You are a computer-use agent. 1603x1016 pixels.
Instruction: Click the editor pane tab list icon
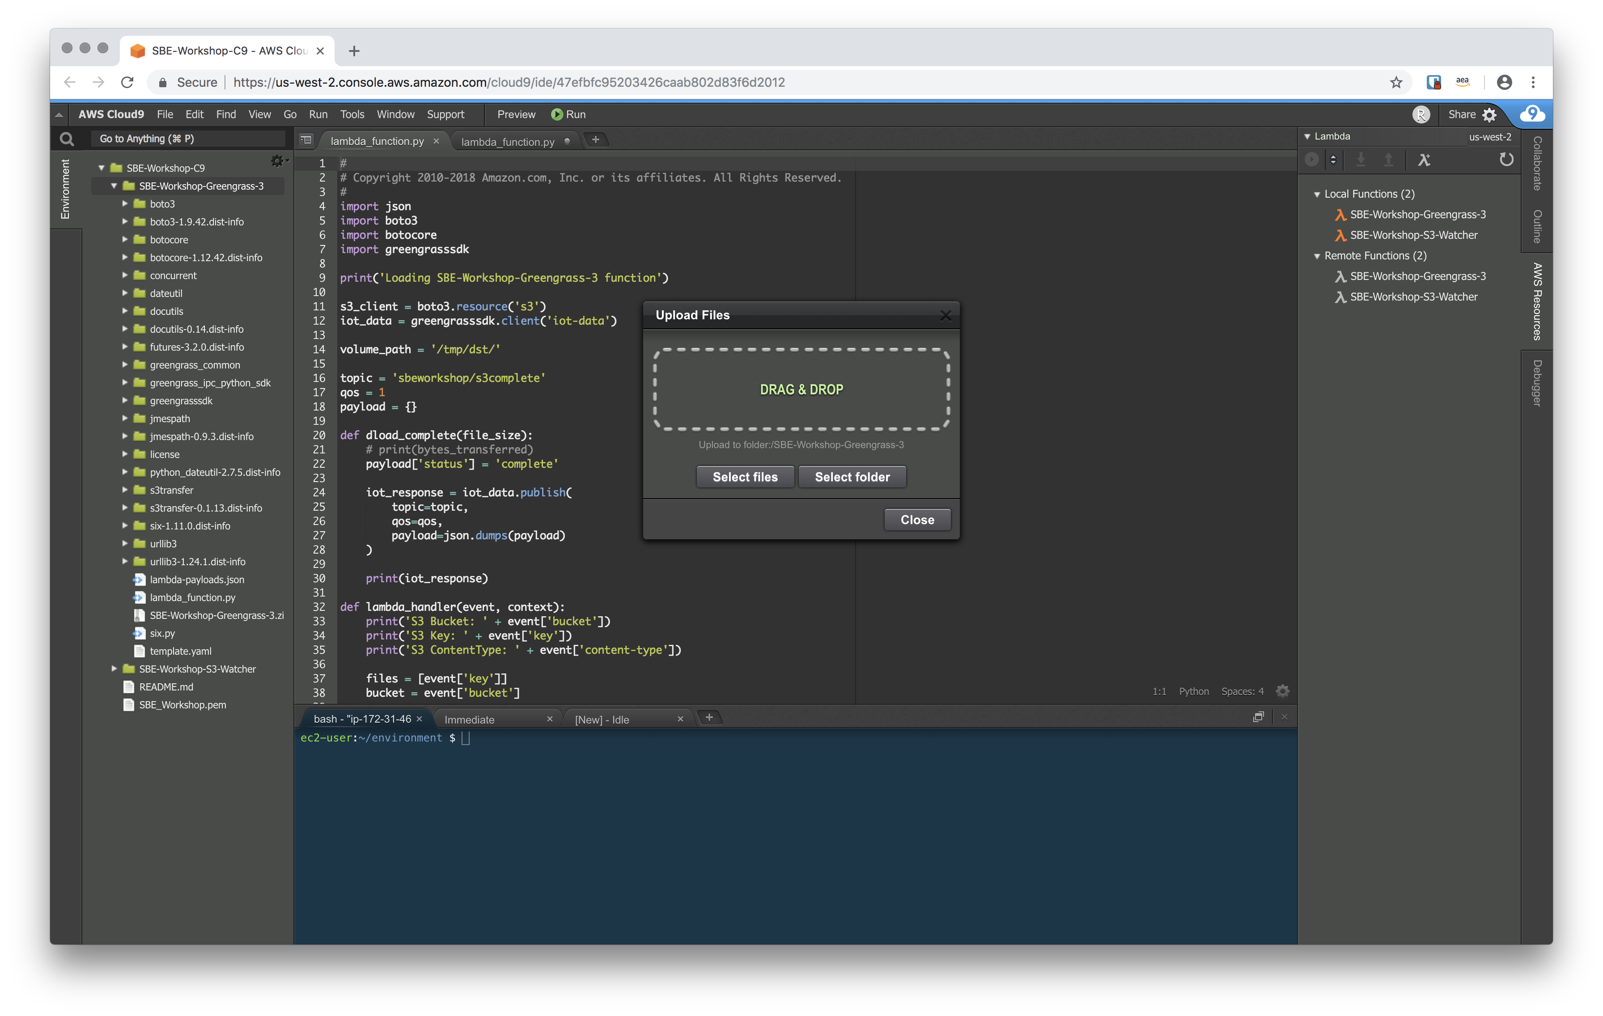coord(306,140)
